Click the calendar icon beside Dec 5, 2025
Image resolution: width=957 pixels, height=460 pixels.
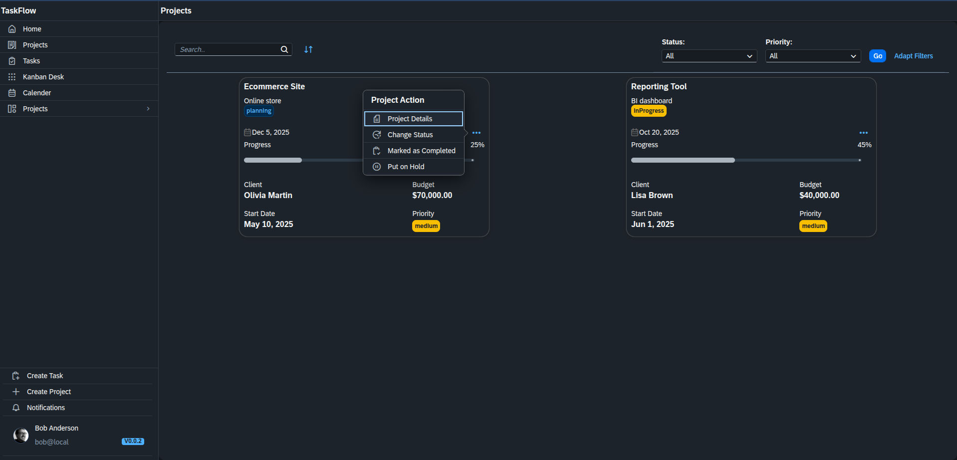[x=247, y=132]
